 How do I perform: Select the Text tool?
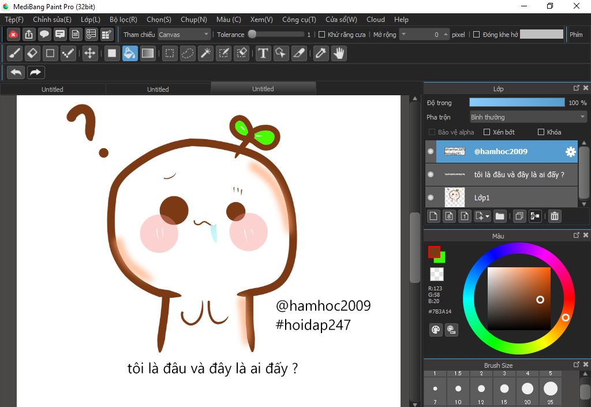pos(263,54)
